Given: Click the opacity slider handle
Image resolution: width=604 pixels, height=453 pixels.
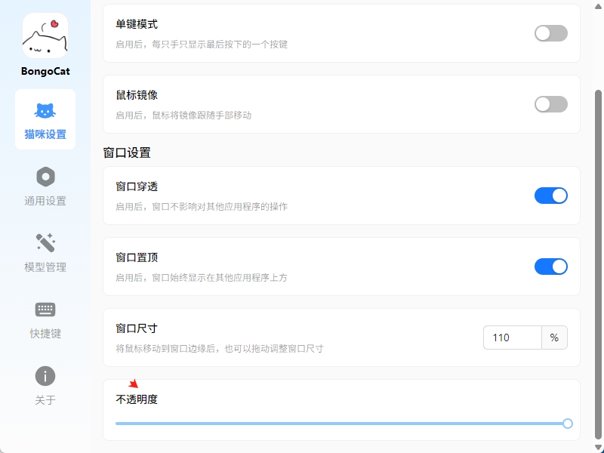Looking at the screenshot, I should [568, 424].
